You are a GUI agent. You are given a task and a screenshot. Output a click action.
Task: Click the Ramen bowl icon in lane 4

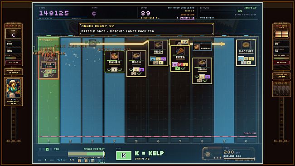pyautogui.click(x=114, y=56)
